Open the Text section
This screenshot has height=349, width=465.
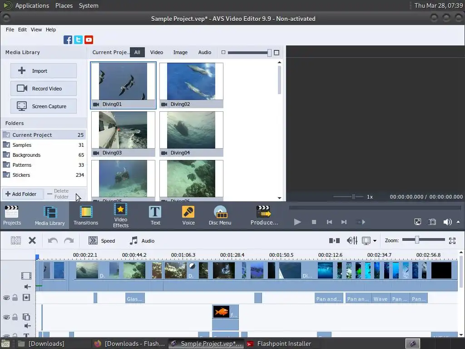point(155,215)
